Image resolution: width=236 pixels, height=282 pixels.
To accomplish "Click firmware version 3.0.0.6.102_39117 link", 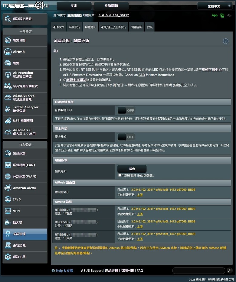I will [114, 15].
